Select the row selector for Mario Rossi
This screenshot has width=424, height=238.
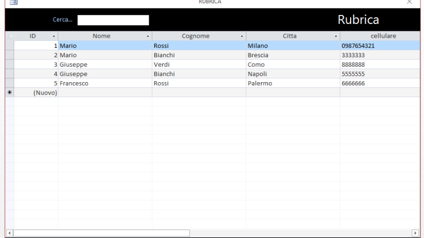[x=9, y=45]
